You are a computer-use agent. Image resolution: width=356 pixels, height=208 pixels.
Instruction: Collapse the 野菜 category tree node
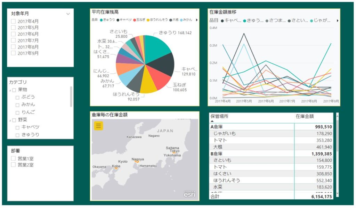click(10, 120)
